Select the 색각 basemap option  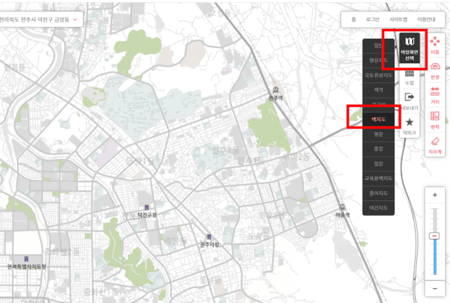click(x=378, y=90)
